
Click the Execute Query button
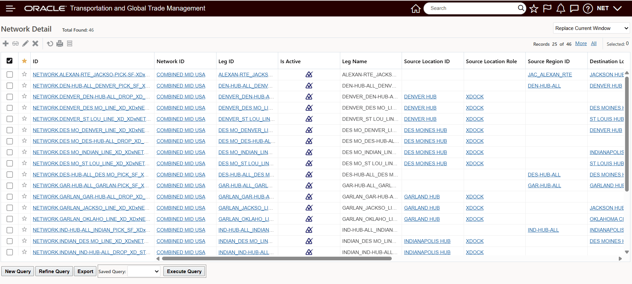(184, 271)
